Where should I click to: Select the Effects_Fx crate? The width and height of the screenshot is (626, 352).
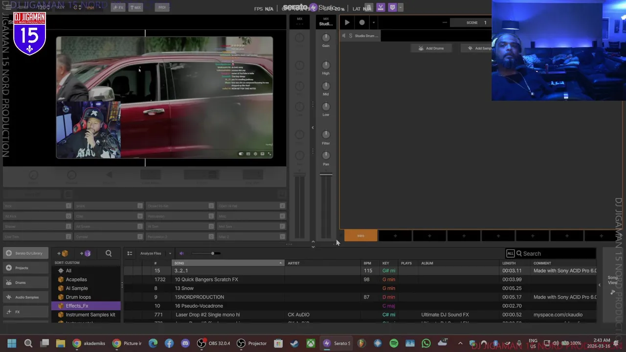pos(86,306)
